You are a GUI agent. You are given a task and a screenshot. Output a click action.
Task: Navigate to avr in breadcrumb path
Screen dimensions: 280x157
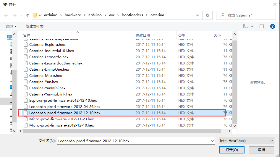pos(111,15)
